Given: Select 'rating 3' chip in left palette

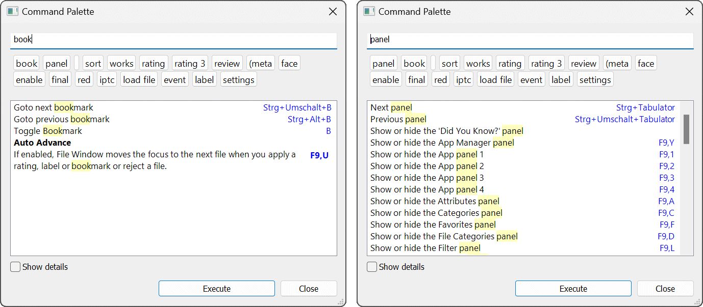Looking at the screenshot, I should (x=190, y=64).
